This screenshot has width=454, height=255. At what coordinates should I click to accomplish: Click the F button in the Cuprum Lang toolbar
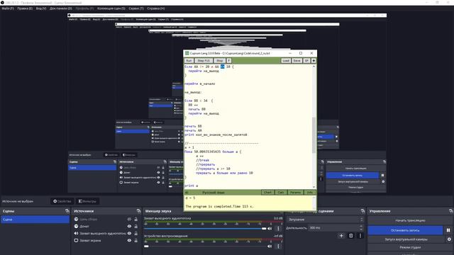pos(228,61)
